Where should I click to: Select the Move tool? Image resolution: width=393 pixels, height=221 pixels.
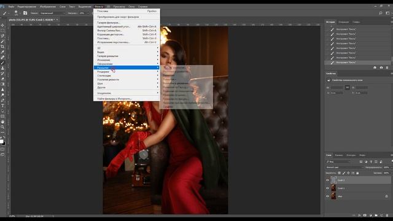[2, 25]
